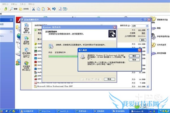Close the 插入磁盘 dialog with the X
Viewport: 170px width, 113px height.
tap(139, 50)
